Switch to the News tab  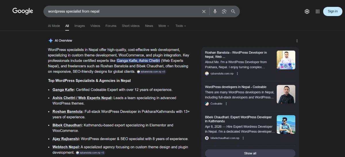pos(149,26)
